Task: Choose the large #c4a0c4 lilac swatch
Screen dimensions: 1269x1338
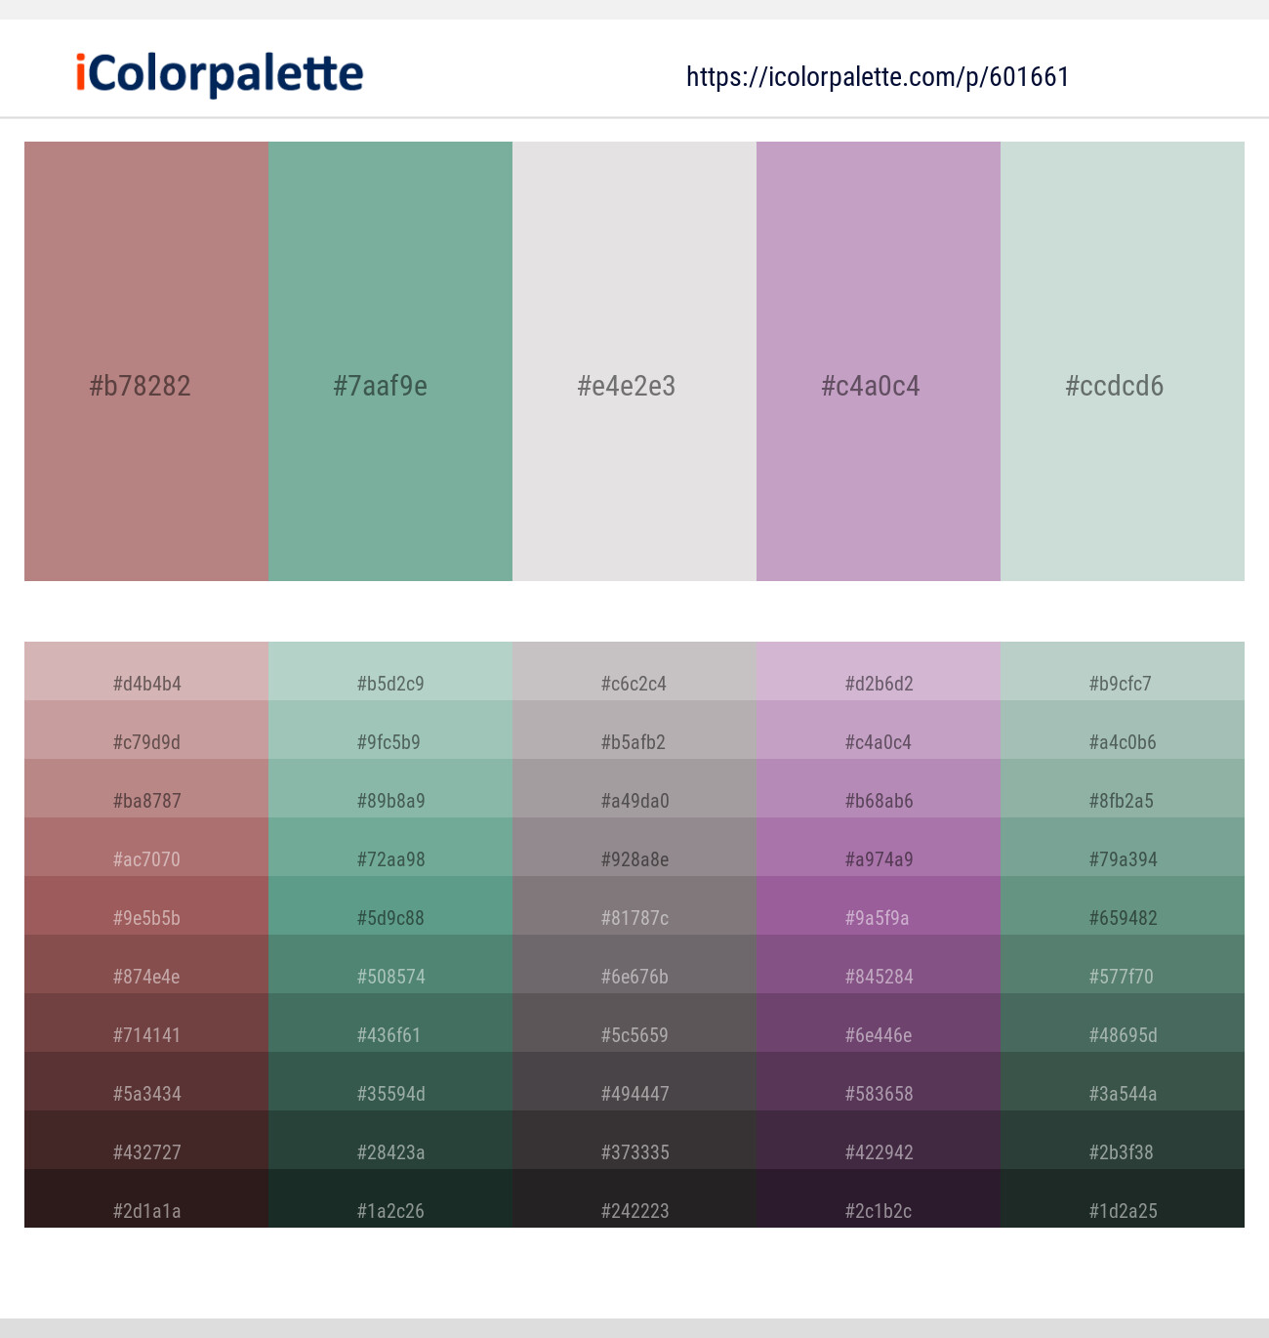Action: click(879, 361)
